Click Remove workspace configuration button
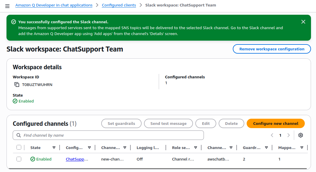 [272, 49]
